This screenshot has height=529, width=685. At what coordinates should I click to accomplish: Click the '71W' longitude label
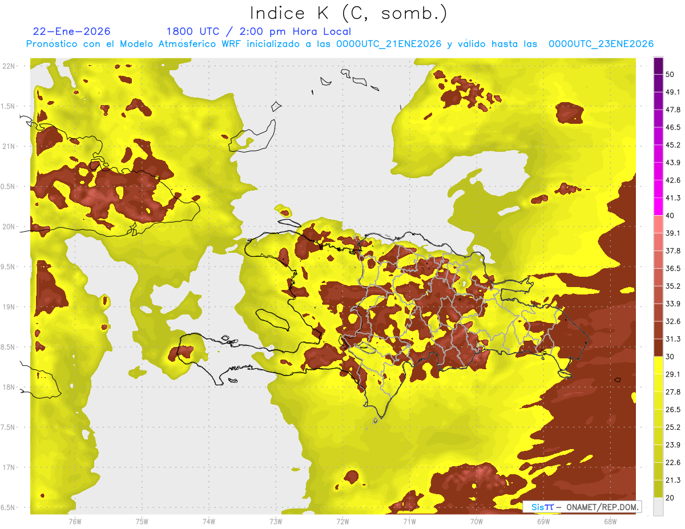[x=409, y=521]
